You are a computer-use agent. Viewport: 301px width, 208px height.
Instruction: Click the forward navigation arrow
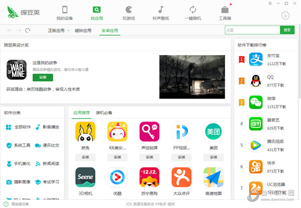tap(19, 30)
